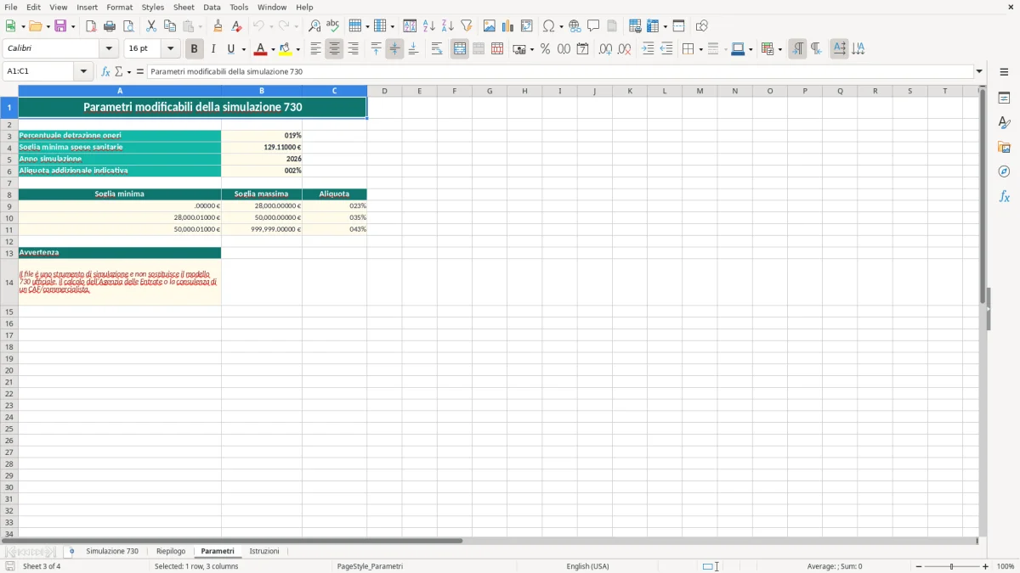Click the Insert Image icon
This screenshot has height=573, width=1020.
click(x=489, y=26)
